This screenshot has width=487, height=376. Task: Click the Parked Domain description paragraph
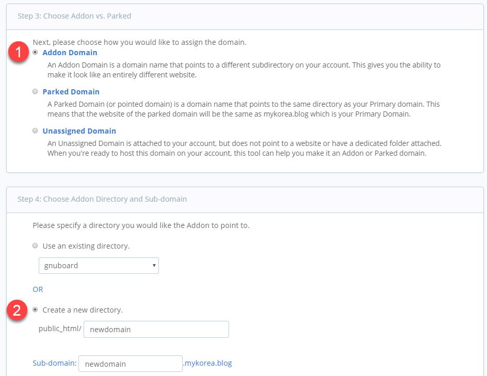click(x=243, y=109)
